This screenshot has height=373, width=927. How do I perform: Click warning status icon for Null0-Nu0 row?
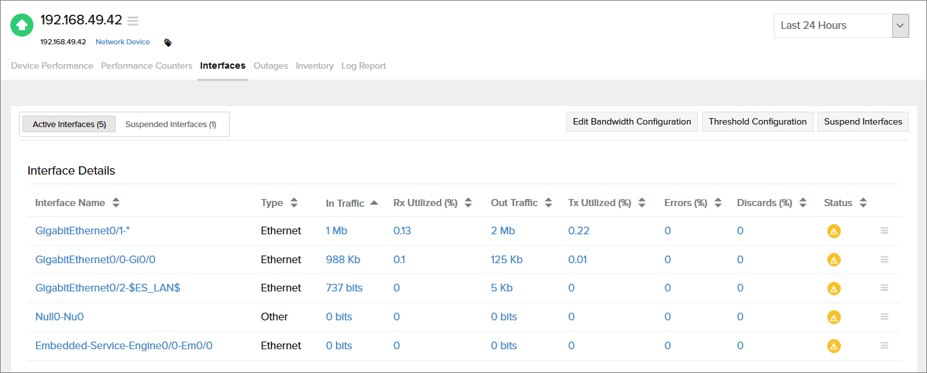pos(834,317)
